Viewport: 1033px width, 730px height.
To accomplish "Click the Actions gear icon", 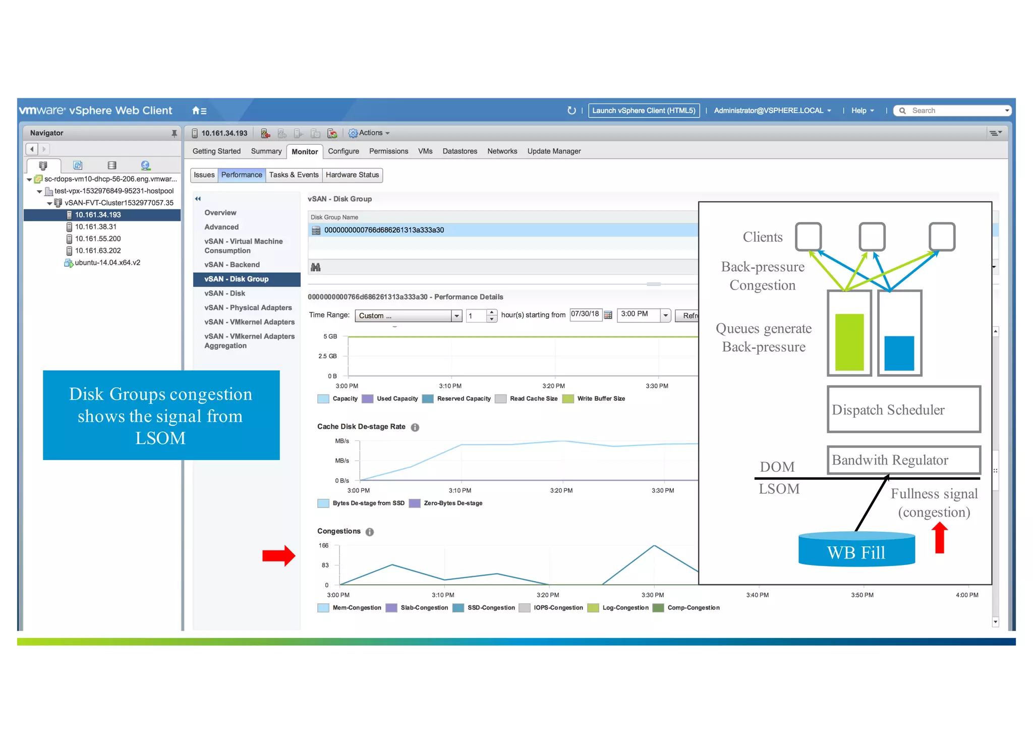I will [353, 133].
